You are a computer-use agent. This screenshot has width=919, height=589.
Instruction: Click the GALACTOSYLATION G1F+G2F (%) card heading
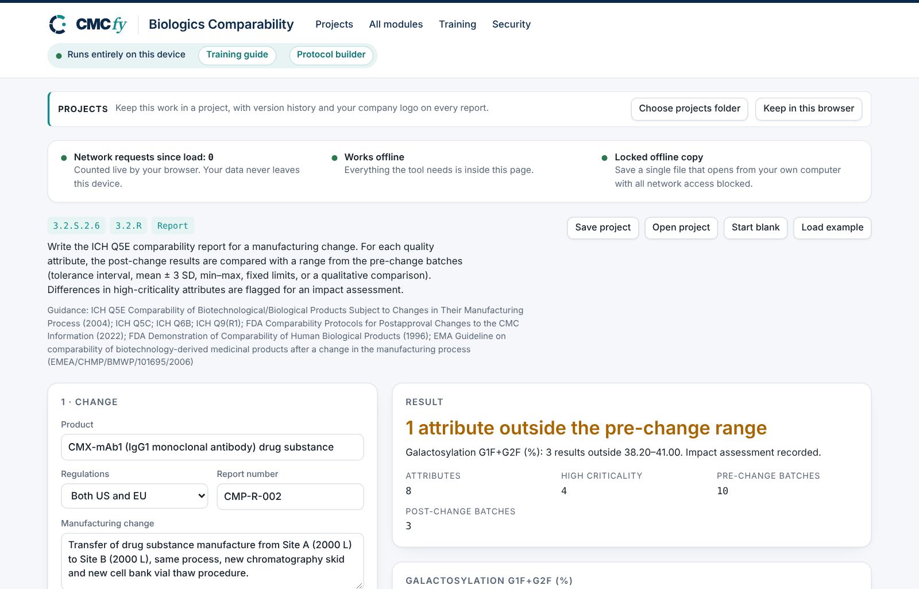(489, 580)
